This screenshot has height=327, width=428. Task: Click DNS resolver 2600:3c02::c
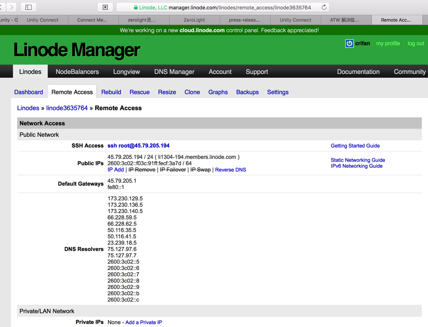tap(123, 300)
